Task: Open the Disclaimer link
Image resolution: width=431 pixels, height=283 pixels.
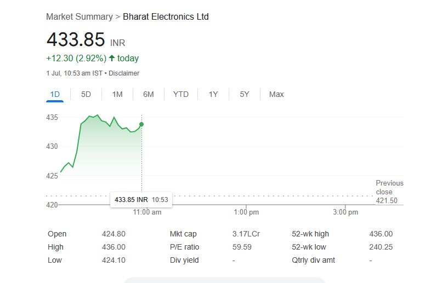Action: point(124,73)
